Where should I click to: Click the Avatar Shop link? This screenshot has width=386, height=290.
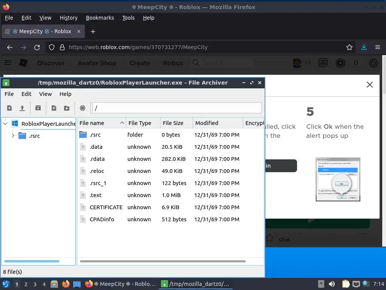click(x=97, y=63)
